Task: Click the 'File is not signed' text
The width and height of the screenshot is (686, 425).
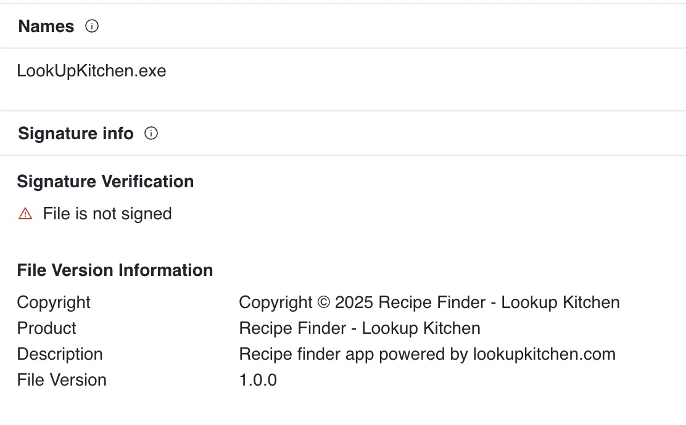Action: (x=107, y=214)
